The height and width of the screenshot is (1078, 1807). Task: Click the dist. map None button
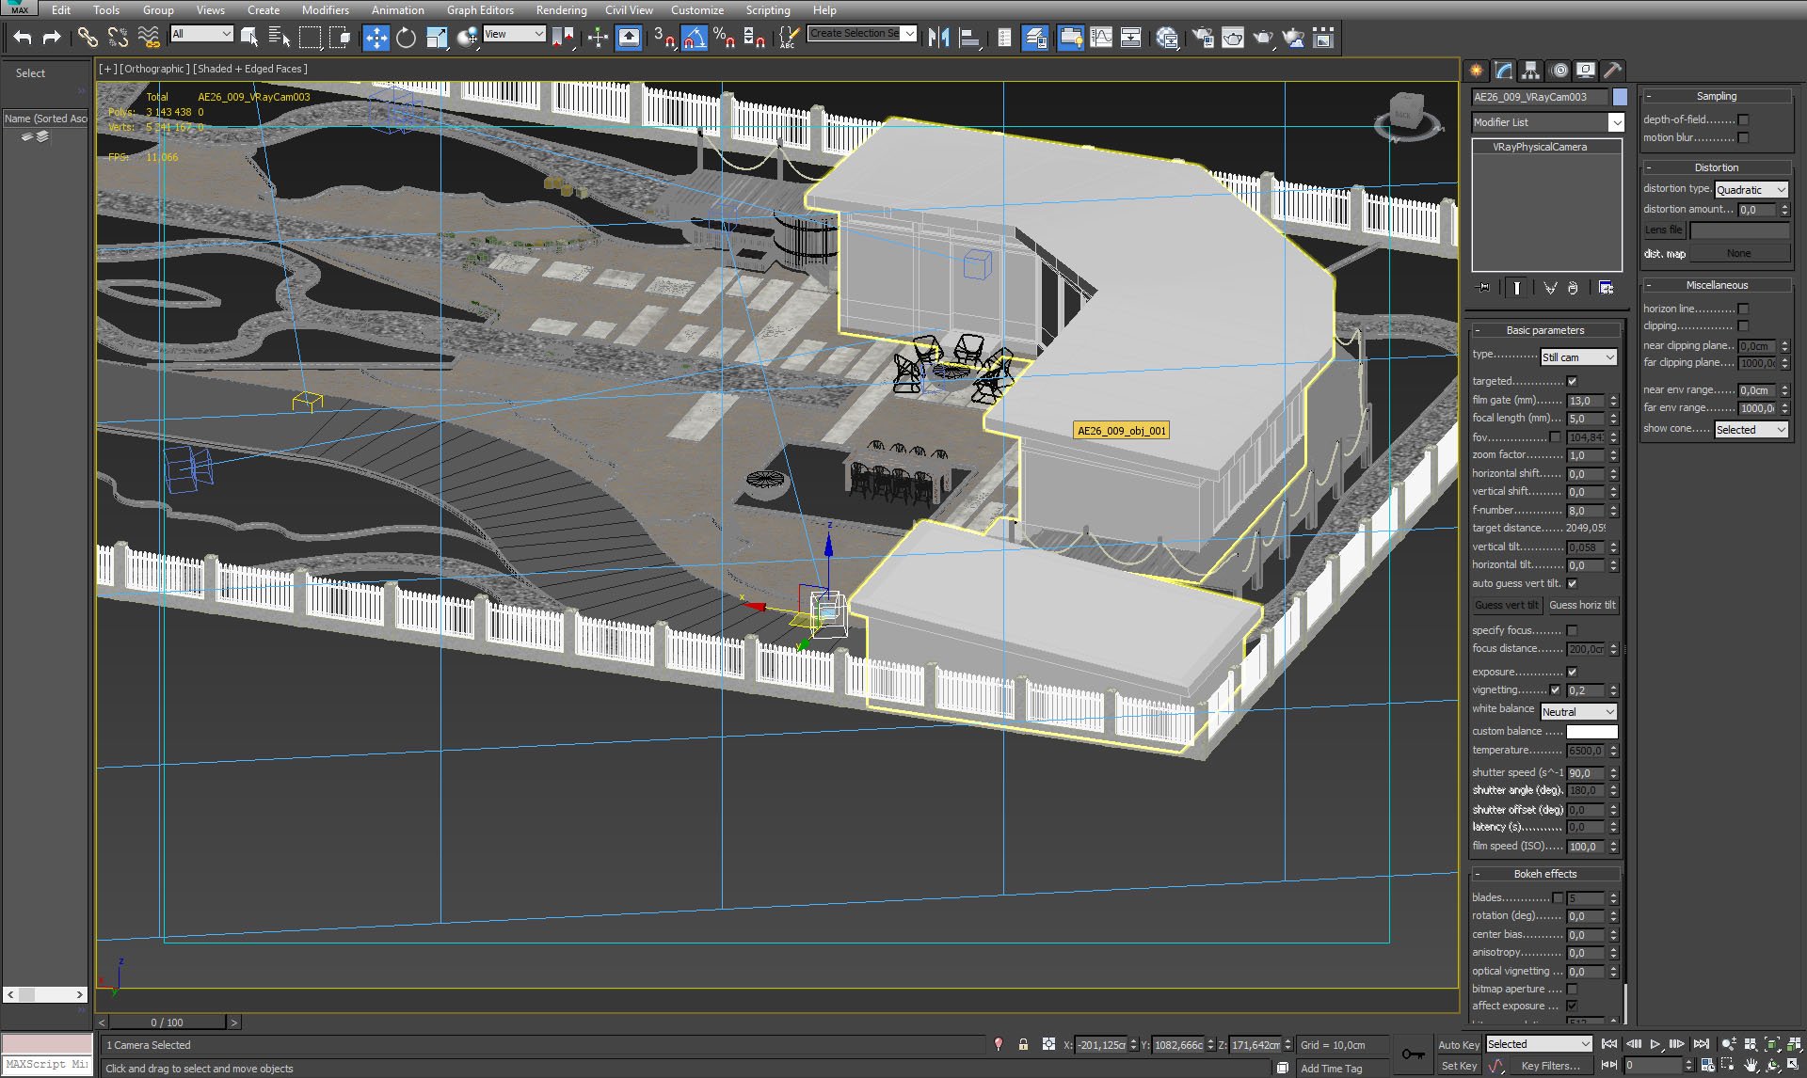pos(1738,253)
